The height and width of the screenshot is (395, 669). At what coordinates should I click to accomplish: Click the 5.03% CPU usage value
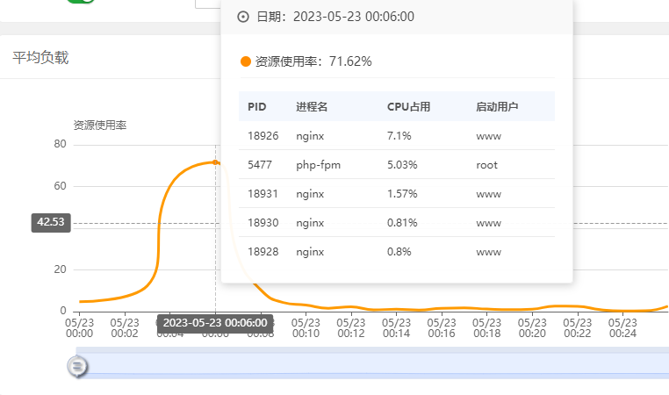[x=402, y=165]
